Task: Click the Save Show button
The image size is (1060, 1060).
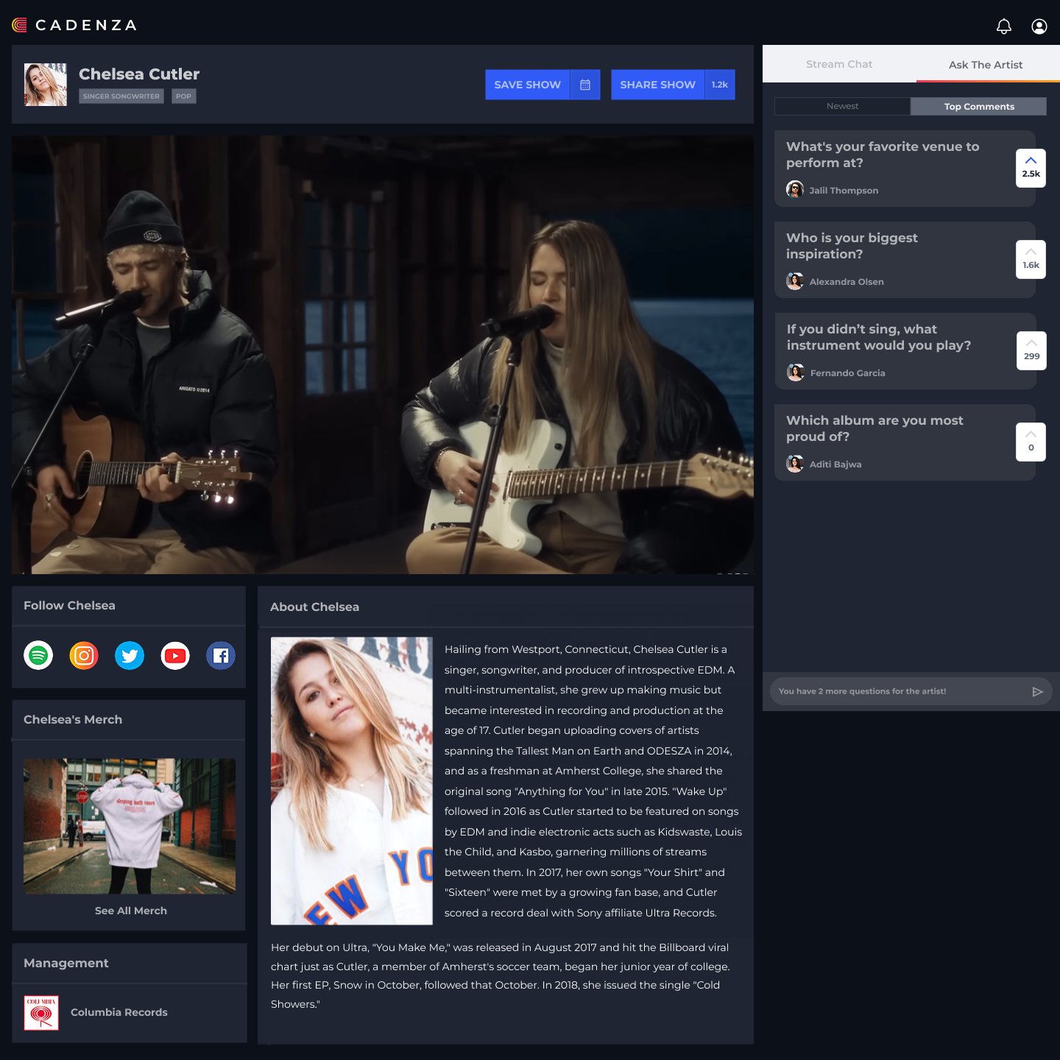Action: tap(527, 85)
